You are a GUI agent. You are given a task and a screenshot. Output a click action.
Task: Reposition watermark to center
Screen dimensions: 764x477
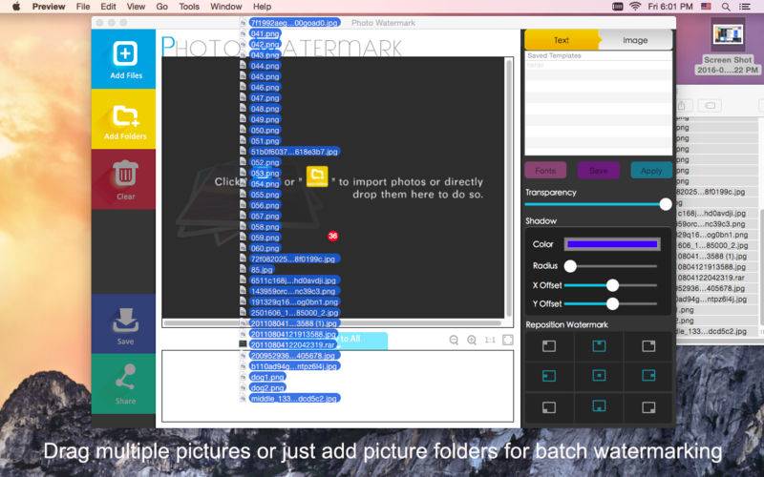[599, 376]
